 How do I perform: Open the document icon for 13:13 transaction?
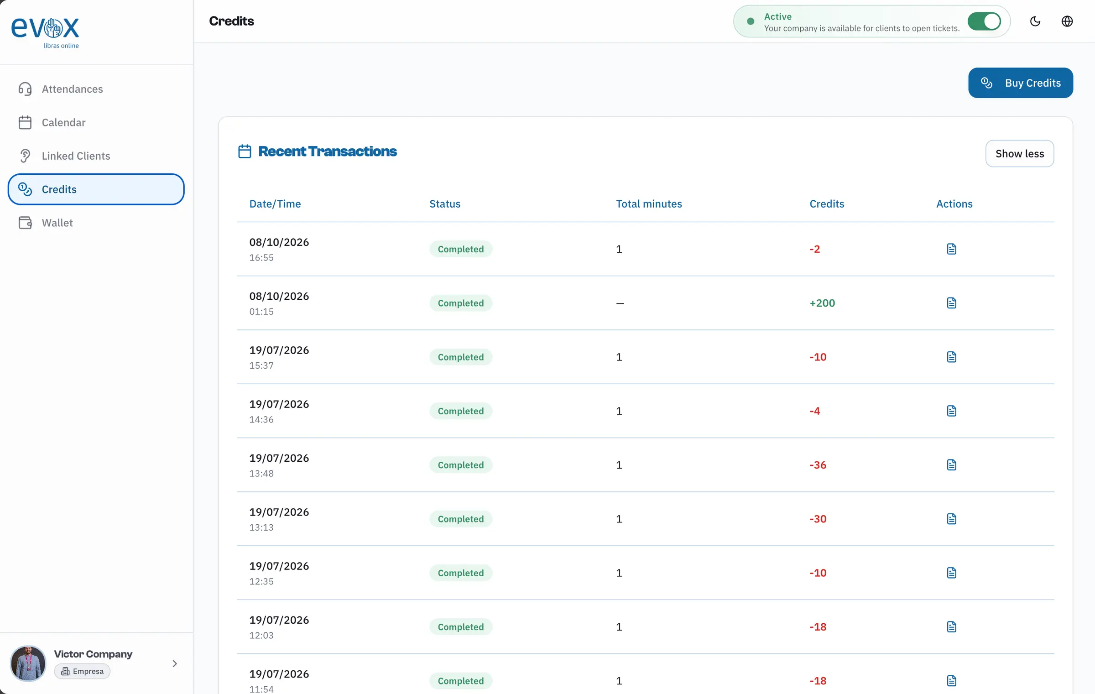[951, 519]
